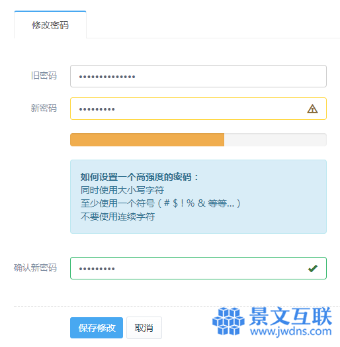The image size is (340, 347).
Task: Click the 景文互联 cube logo icon
Action: click(x=228, y=321)
